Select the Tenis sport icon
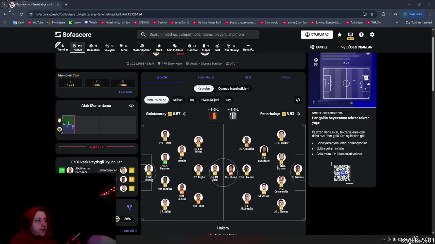The height and width of the screenshot is (244, 435). pos(124,48)
